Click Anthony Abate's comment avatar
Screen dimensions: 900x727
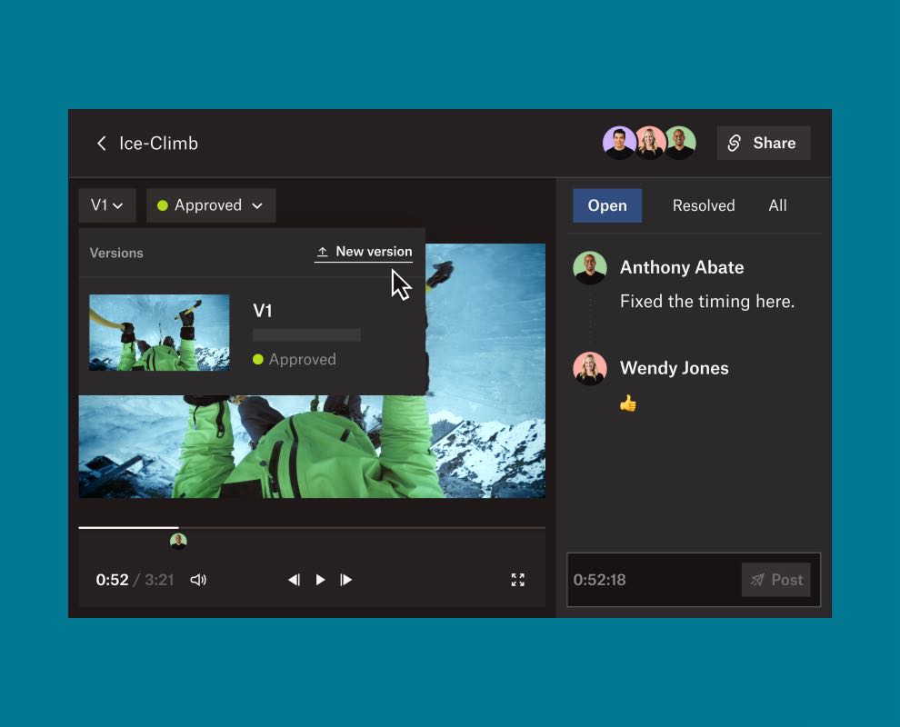(x=590, y=268)
